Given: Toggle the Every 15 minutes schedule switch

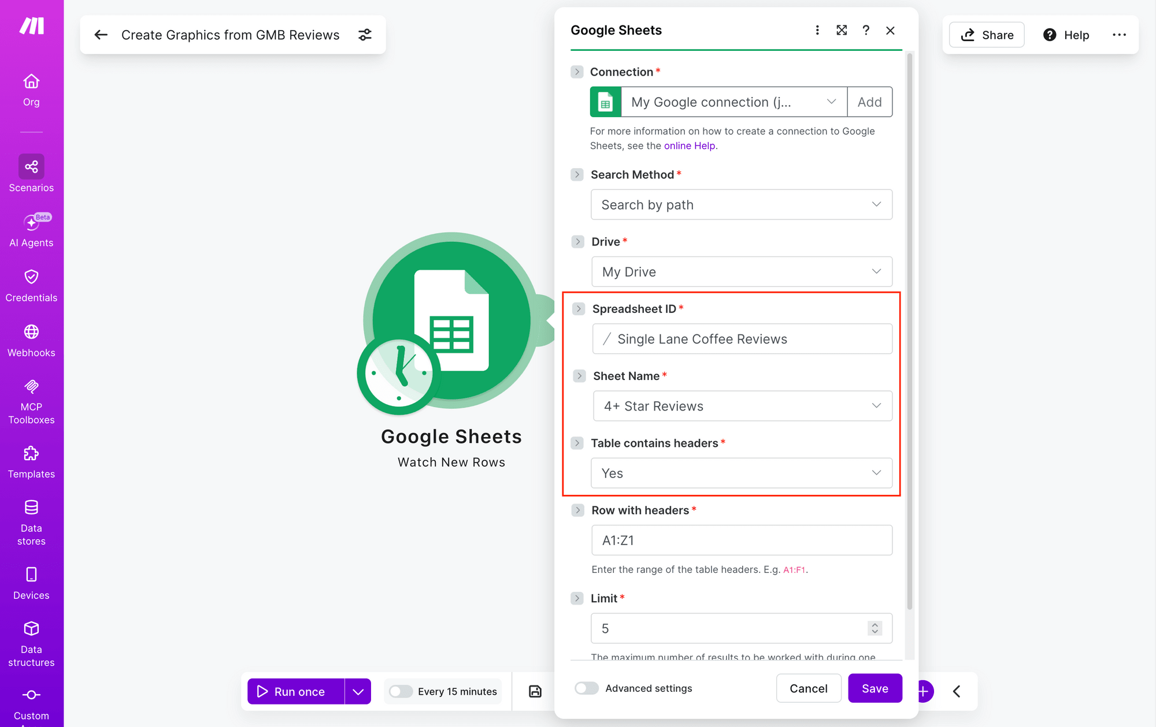Looking at the screenshot, I should (401, 691).
